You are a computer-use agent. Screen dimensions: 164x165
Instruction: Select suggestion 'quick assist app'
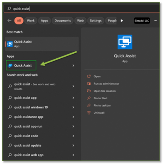(25, 98)
